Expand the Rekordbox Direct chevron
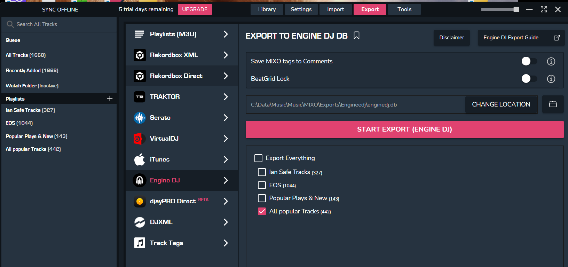568x267 pixels. (x=226, y=76)
